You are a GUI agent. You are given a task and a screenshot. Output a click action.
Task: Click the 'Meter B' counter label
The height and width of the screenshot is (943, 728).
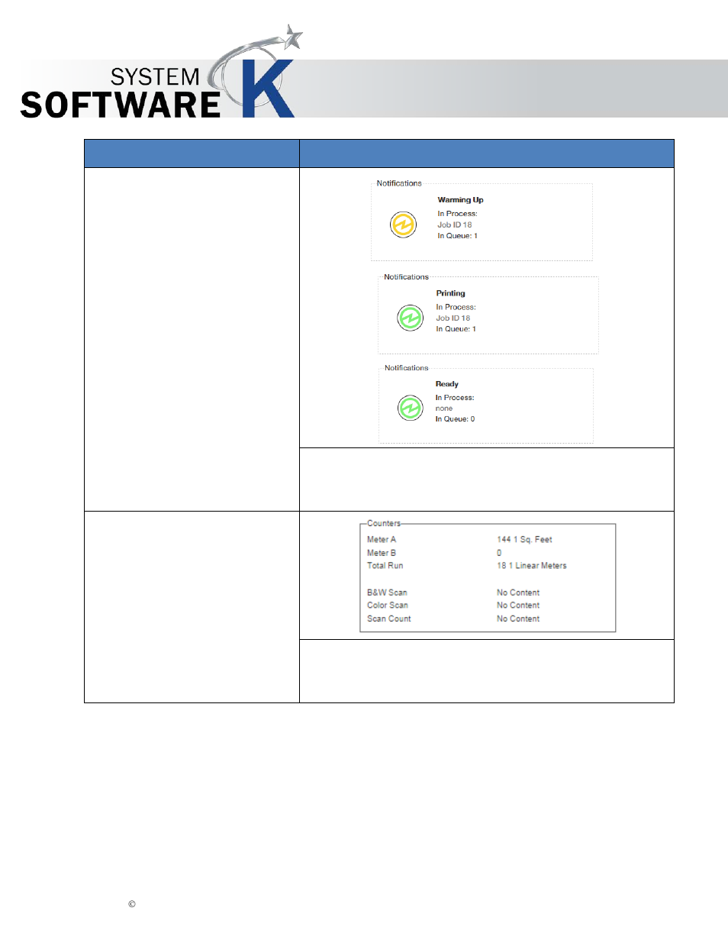(x=382, y=553)
